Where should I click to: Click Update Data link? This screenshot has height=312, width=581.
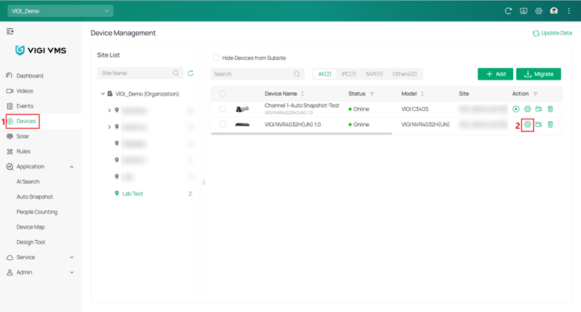[x=552, y=33]
